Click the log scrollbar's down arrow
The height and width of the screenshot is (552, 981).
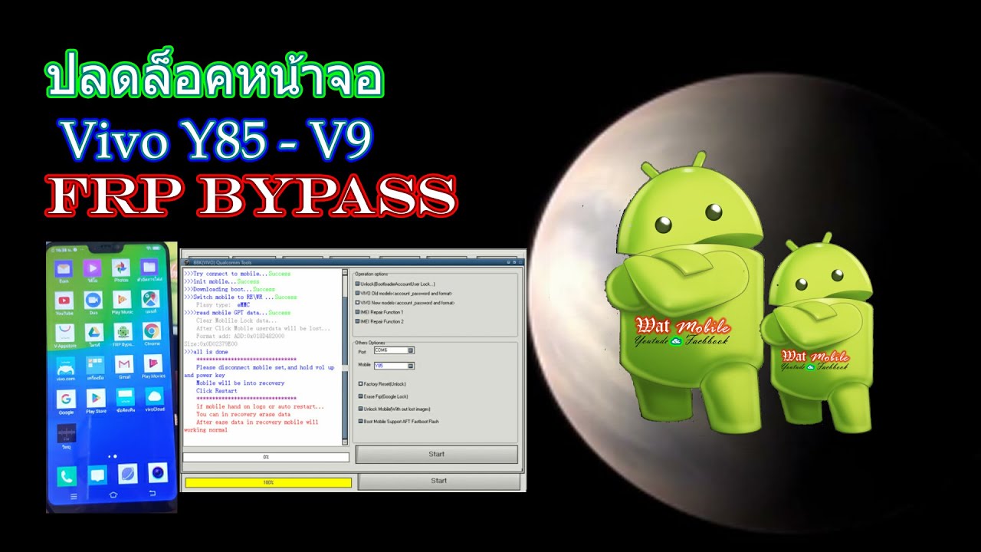[345, 442]
